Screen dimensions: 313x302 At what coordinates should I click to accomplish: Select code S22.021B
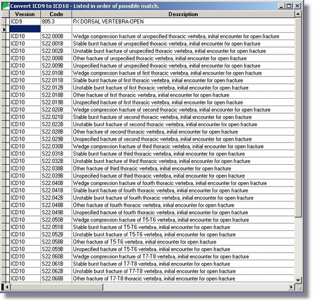56,117
